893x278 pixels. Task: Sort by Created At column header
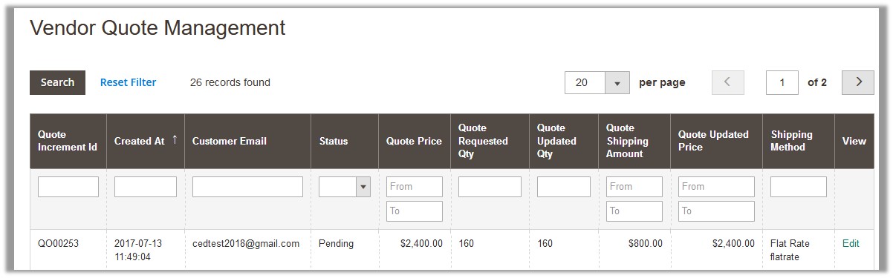tap(146, 141)
